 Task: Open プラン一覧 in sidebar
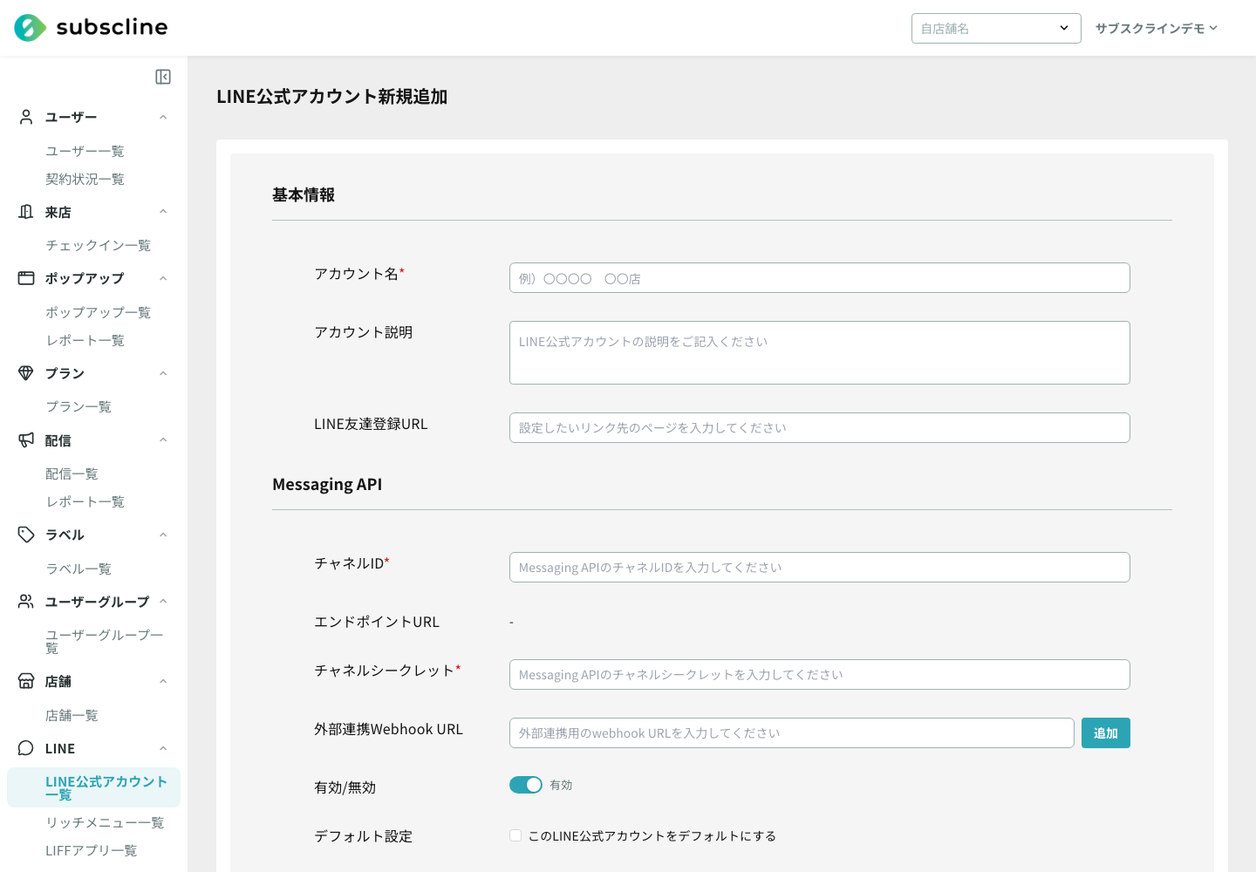coord(78,406)
